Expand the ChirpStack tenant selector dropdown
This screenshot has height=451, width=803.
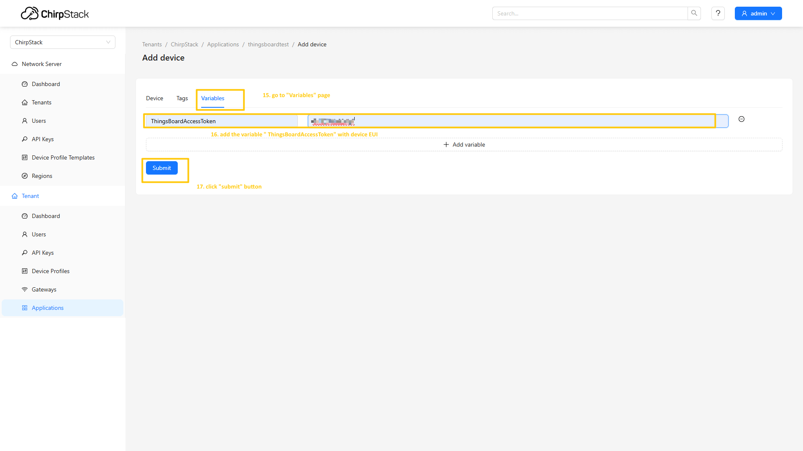click(63, 42)
